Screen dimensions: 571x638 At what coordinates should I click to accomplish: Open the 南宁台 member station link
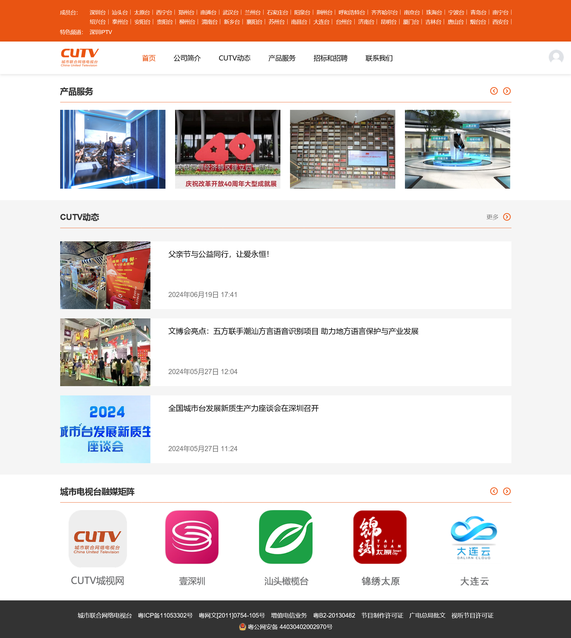click(x=500, y=13)
